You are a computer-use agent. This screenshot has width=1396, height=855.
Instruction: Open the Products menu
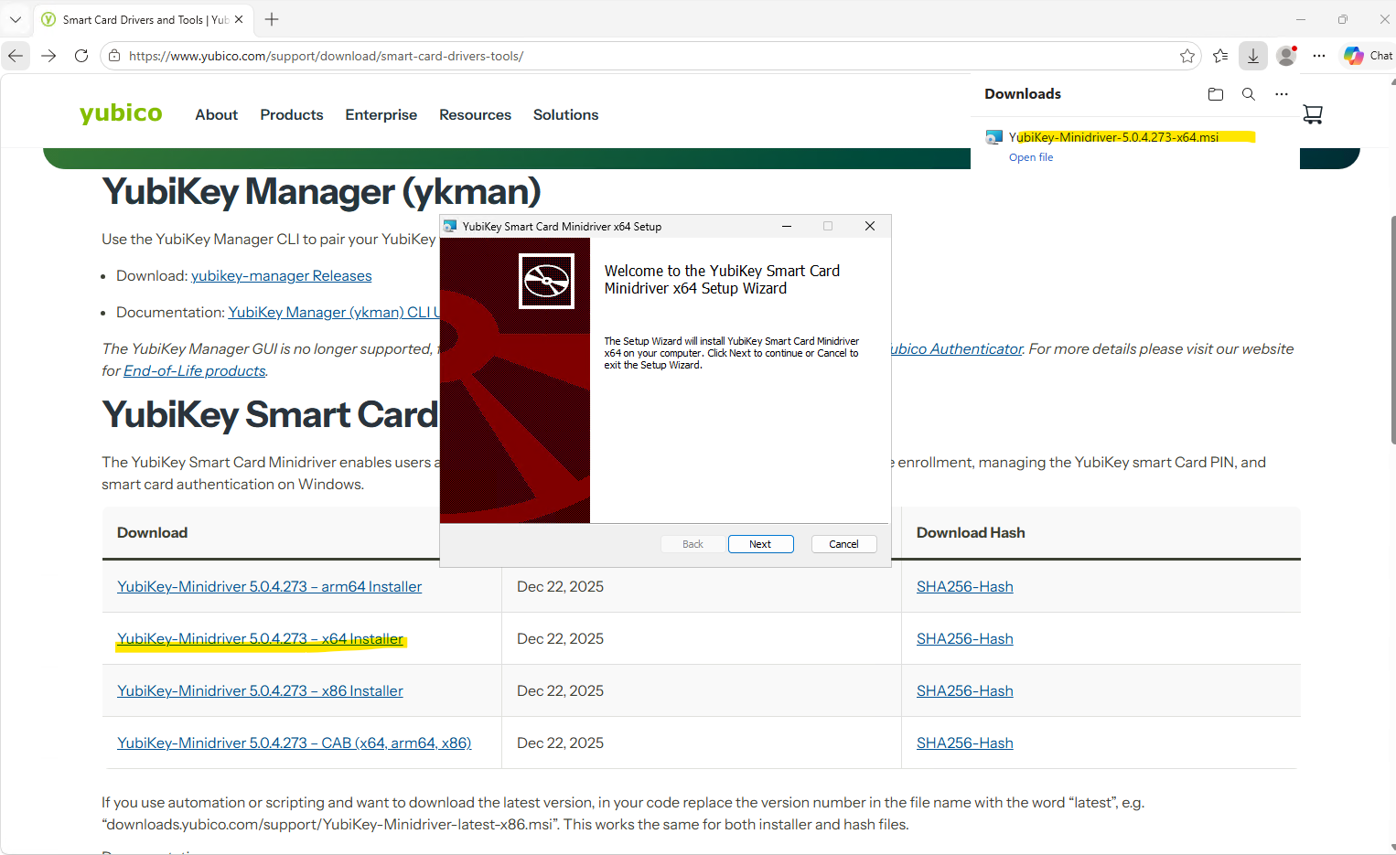[x=292, y=114]
